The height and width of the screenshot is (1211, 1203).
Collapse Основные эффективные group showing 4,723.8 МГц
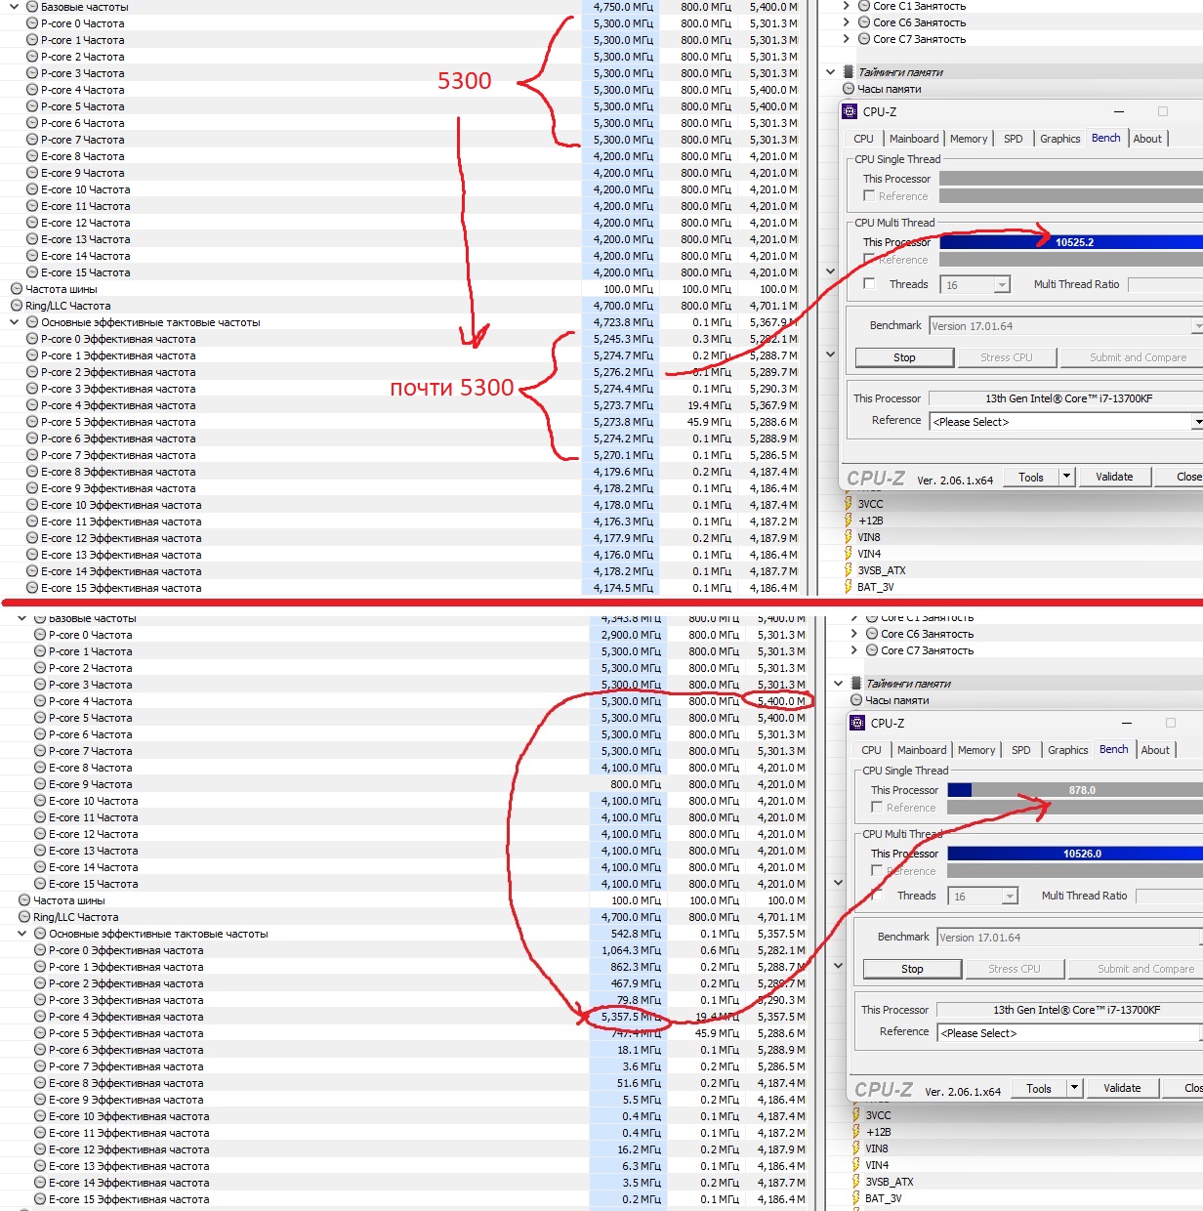[15, 322]
